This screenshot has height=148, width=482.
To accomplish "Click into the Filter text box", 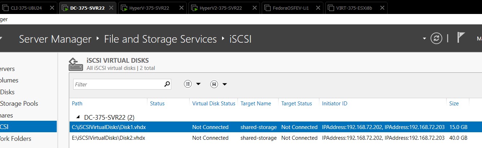I will click(118, 84).
